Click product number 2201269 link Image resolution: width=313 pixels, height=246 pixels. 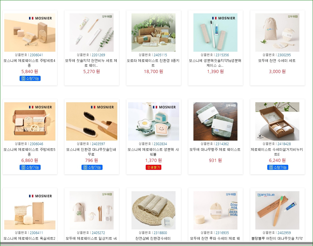pyautogui.click(x=98, y=55)
